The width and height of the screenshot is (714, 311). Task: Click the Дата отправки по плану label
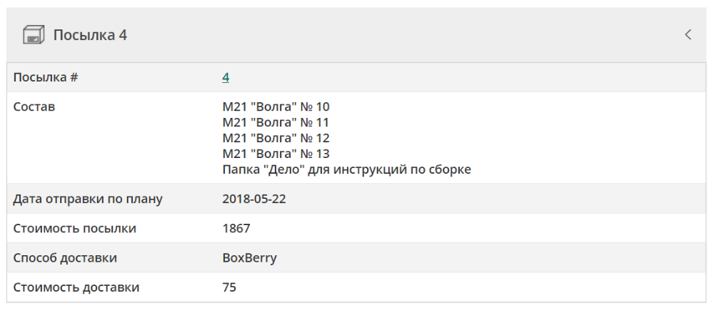coord(88,199)
